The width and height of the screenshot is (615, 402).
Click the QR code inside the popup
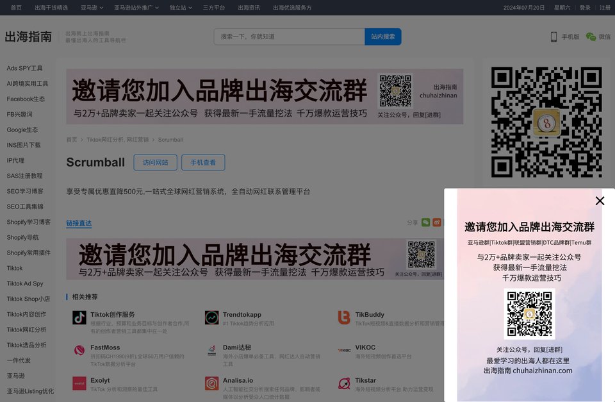click(x=529, y=314)
